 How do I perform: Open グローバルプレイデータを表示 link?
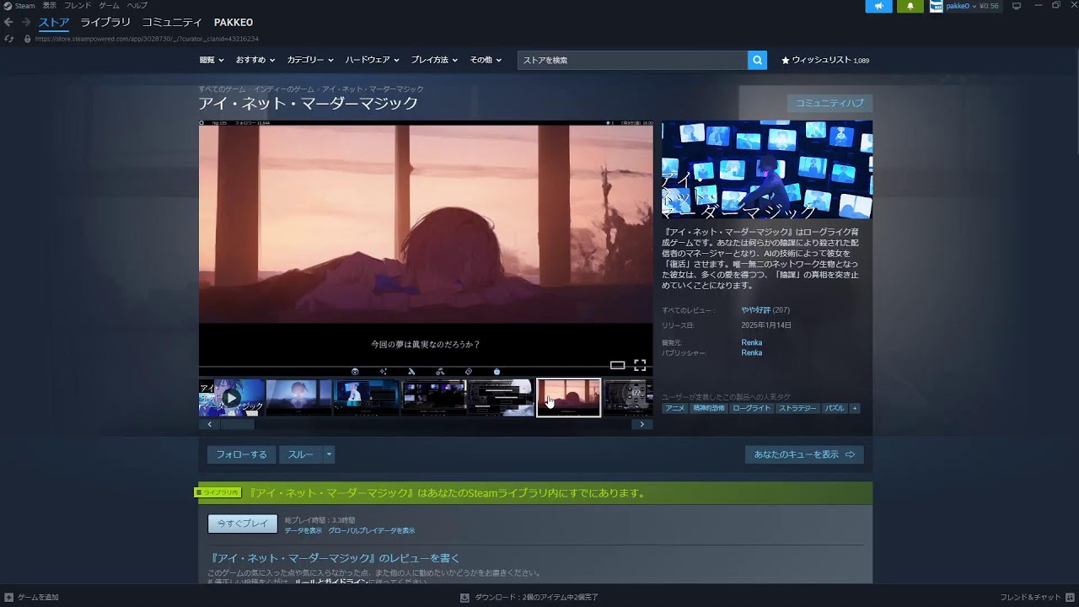coord(371,530)
